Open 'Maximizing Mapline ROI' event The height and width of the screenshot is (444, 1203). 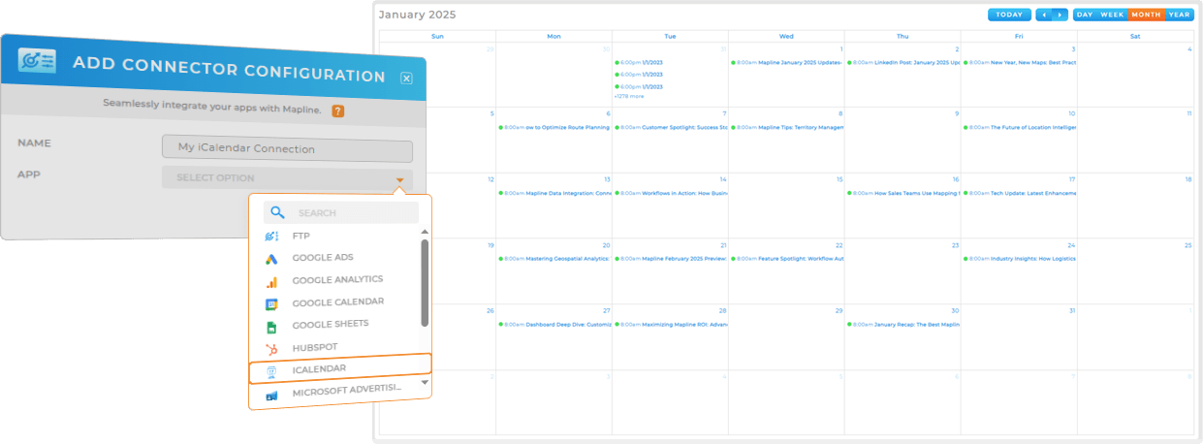[670, 325]
